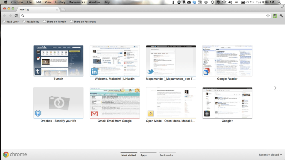
Task: Bookmark page with the star icon
Action: coord(268,16)
